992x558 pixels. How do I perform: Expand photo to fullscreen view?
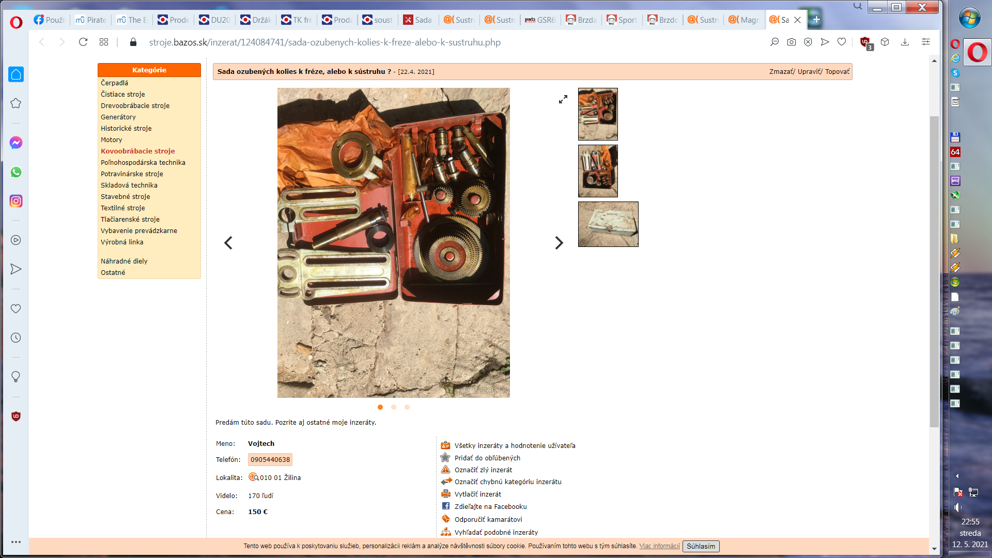(563, 99)
